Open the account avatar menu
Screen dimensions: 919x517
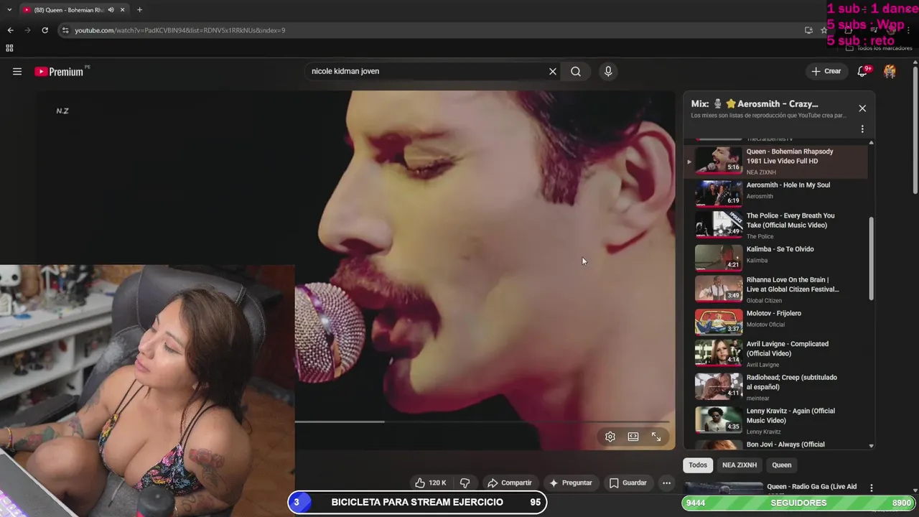pyautogui.click(x=890, y=71)
